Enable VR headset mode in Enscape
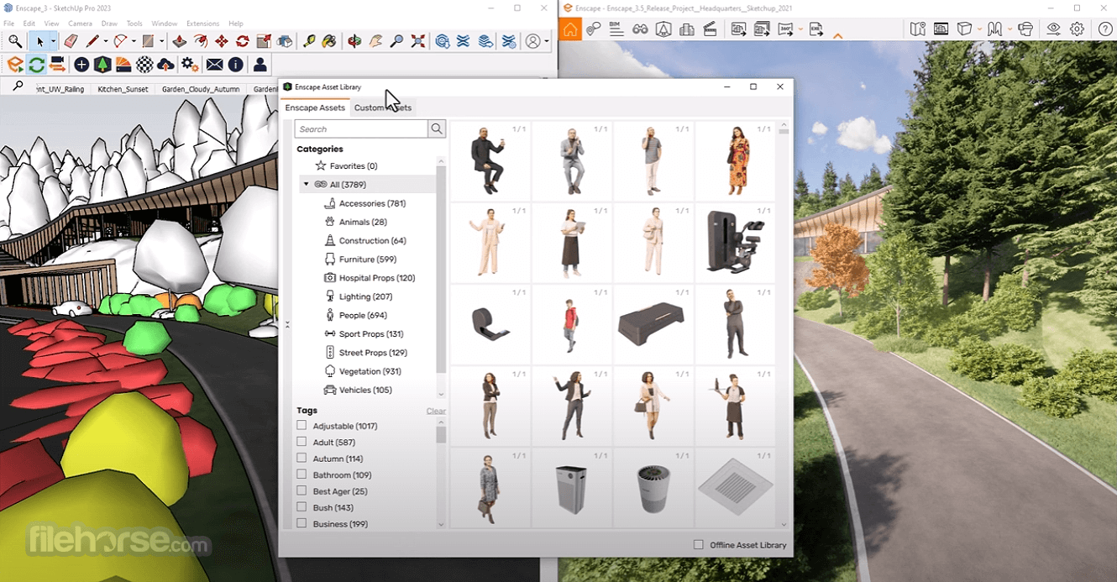Viewport: 1117px width, 582px height. click(1025, 29)
